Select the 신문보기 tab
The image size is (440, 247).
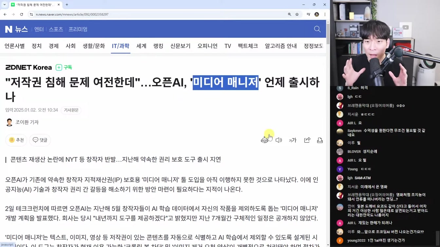tap(180, 46)
